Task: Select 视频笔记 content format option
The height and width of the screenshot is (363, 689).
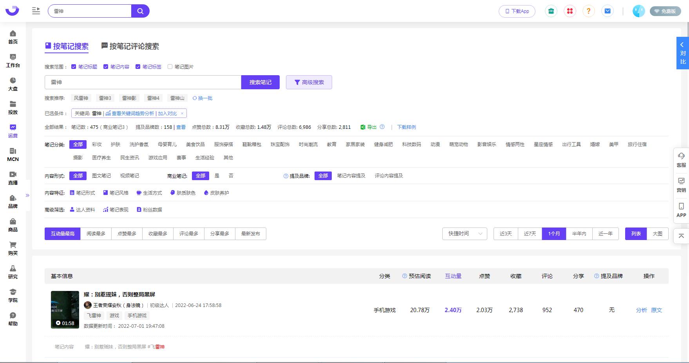Action: [x=130, y=176]
